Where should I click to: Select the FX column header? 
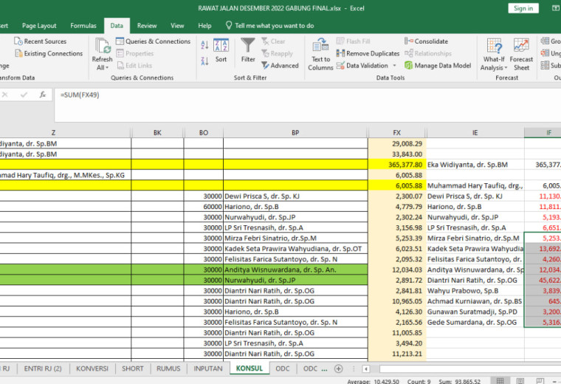(397, 133)
